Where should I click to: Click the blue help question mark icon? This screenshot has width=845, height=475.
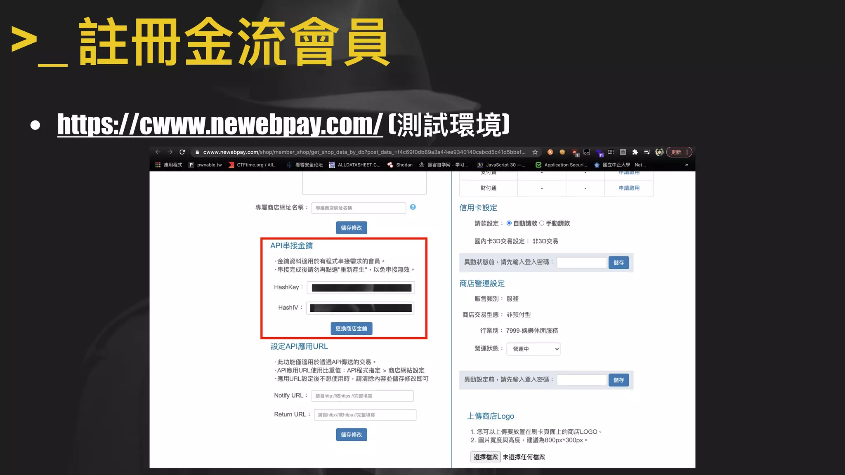pyautogui.click(x=413, y=207)
